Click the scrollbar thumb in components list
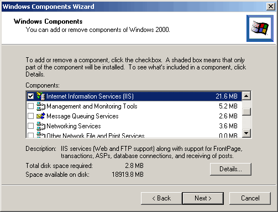This screenshot has width=278, height=212. [x=246, y=112]
